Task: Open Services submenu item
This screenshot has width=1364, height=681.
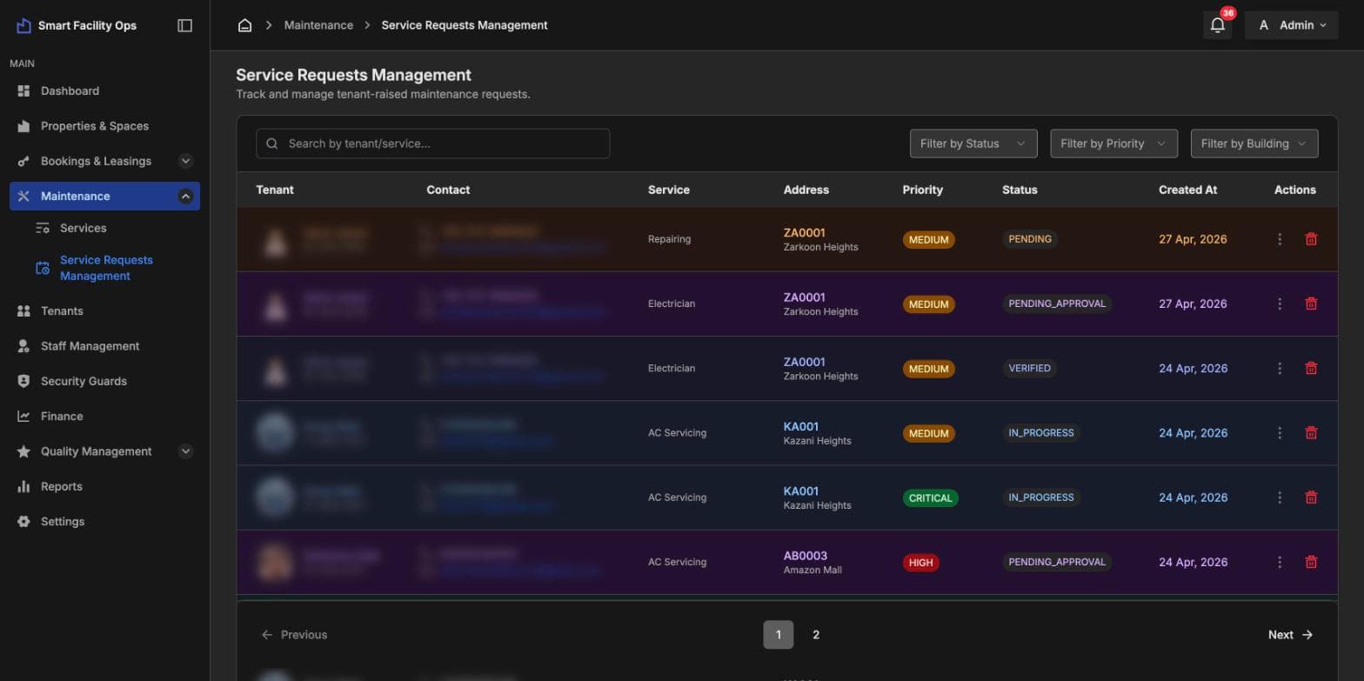Action: click(x=83, y=228)
